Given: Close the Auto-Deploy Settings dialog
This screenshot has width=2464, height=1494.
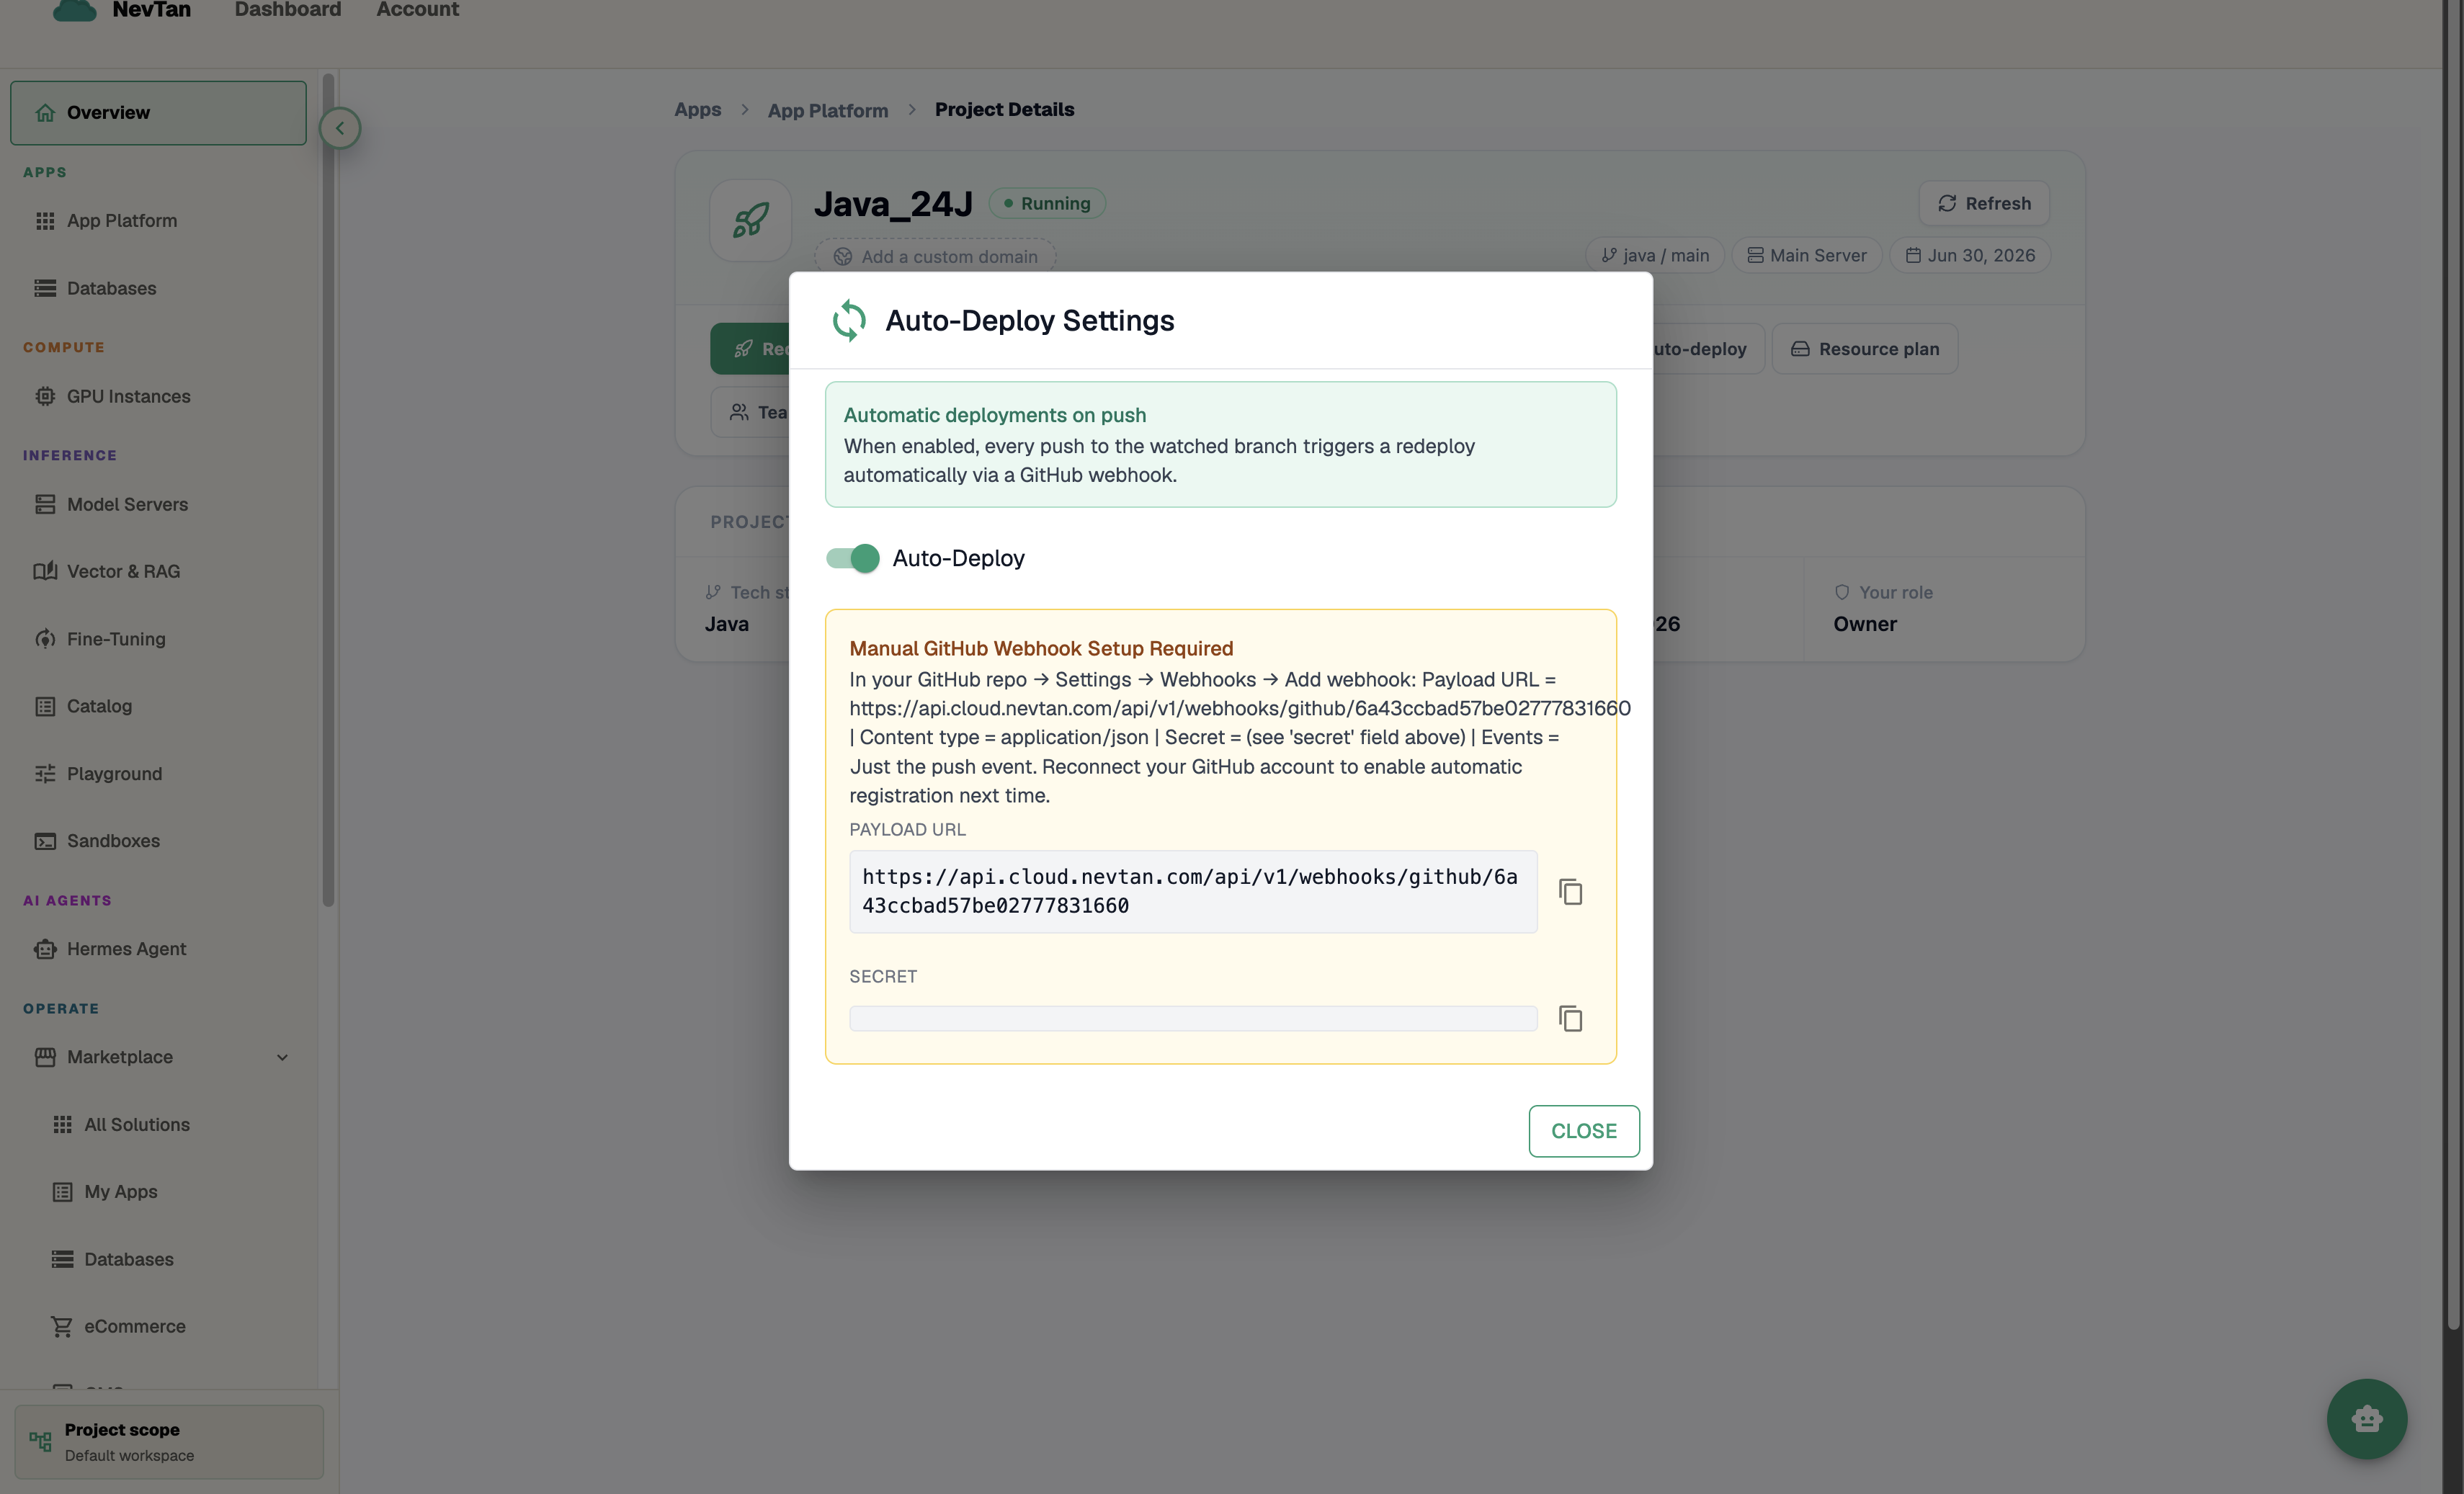Looking at the screenshot, I should coord(1583,1130).
